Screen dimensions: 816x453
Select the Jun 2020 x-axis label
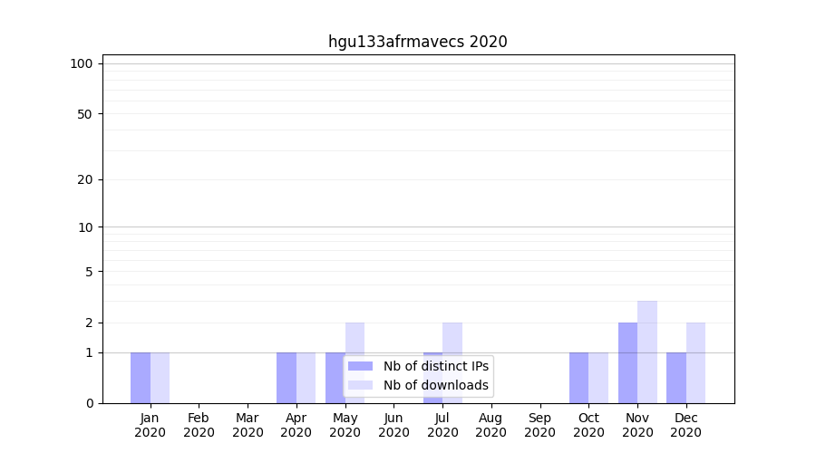[x=393, y=425]
